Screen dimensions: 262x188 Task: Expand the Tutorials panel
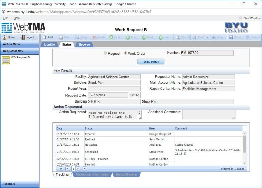[x=19, y=184]
